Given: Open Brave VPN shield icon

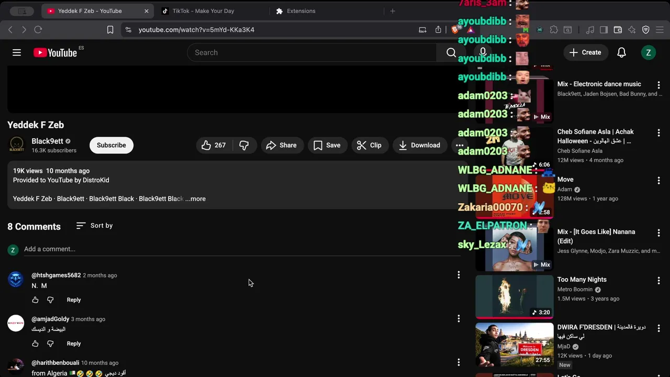Looking at the screenshot, I should [646, 30].
